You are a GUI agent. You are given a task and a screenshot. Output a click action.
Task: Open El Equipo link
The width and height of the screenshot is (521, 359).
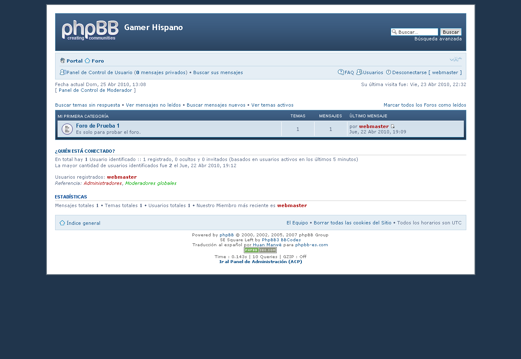[297, 223]
